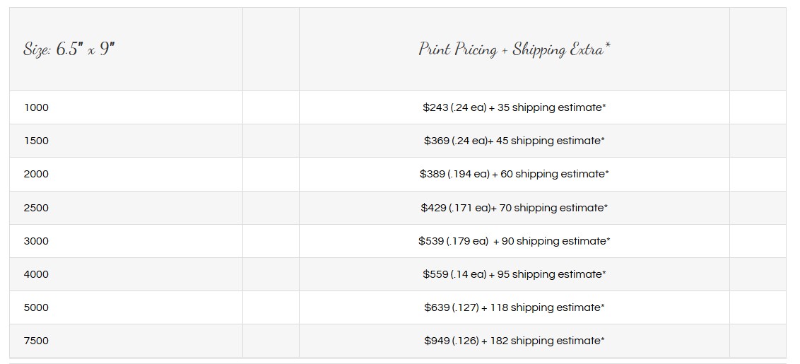This screenshot has height=364, width=800.
Task: Select the 5000 quantity cell
Action: [37, 307]
